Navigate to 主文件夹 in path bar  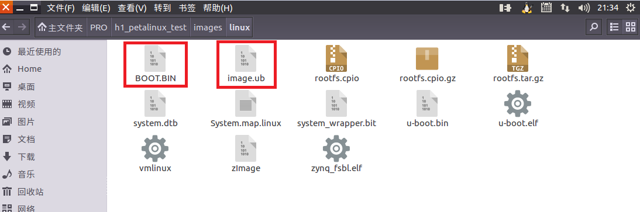click(x=60, y=27)
